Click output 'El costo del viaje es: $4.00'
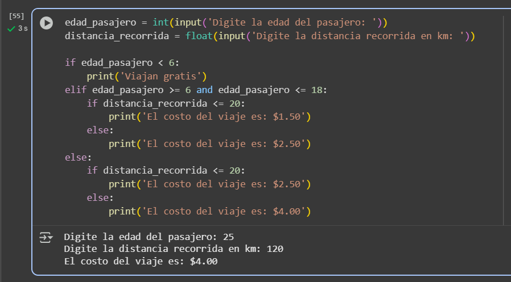The height and width of the screenshot is (282, 511). tap(141, 261)
